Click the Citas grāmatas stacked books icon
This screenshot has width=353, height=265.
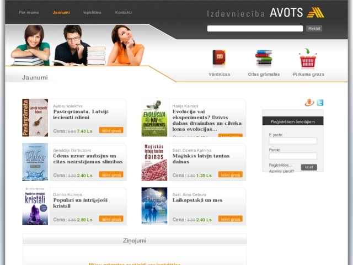pos(264,57)
